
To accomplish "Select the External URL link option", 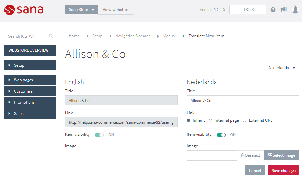I will tap(244, 120).
